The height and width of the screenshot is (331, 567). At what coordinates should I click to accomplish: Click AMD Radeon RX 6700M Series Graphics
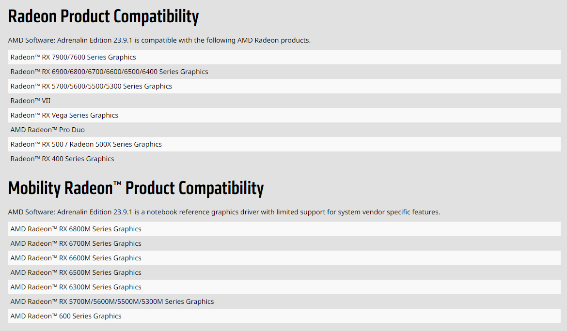point(76,243)
